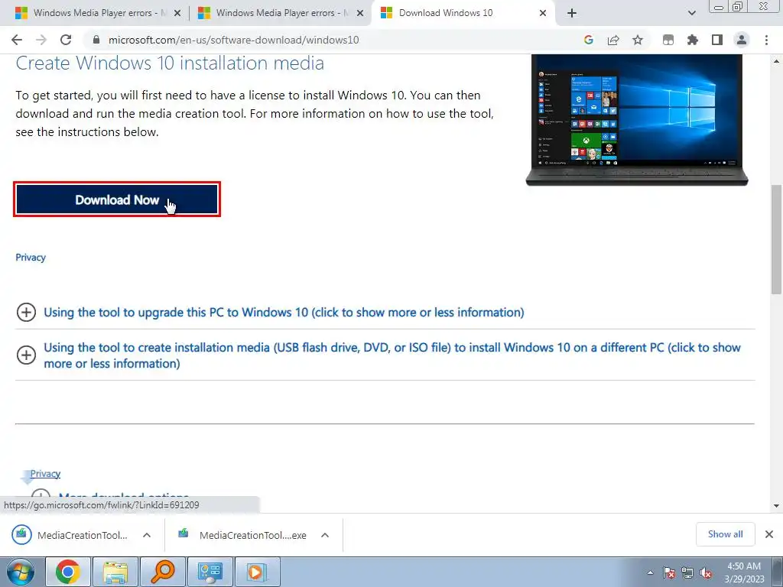The image size is (783, 587).
Task: Click the network status tray icon
Action: (x=687, y=573)
